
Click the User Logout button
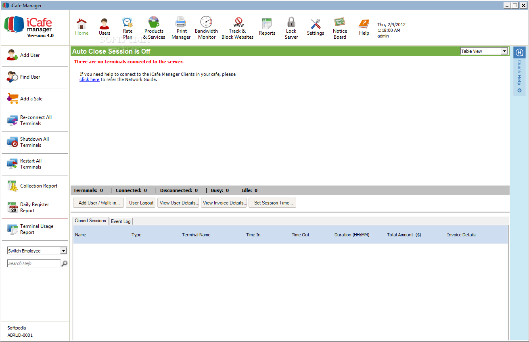click(141, 203)
